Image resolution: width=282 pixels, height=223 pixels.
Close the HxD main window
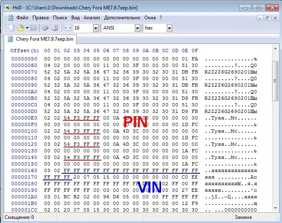[x=272, y=8]
